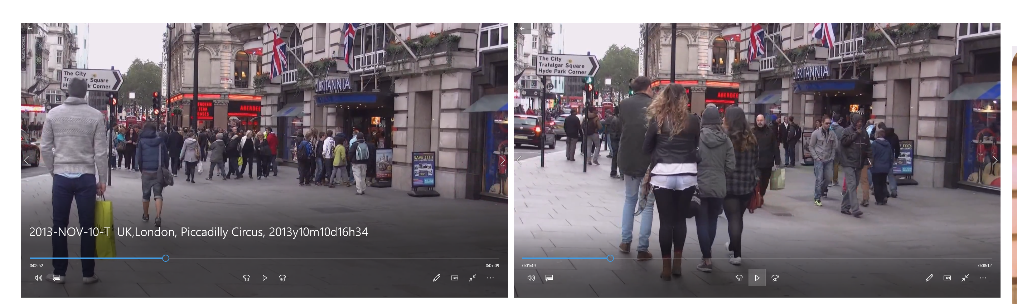Screen dimensions: 1017x304
Task: Click the left video title text
Action: coord(199,232)
